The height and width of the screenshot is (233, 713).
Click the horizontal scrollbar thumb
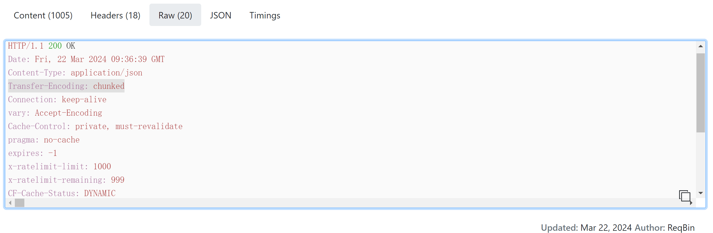[x=20, y=203]
